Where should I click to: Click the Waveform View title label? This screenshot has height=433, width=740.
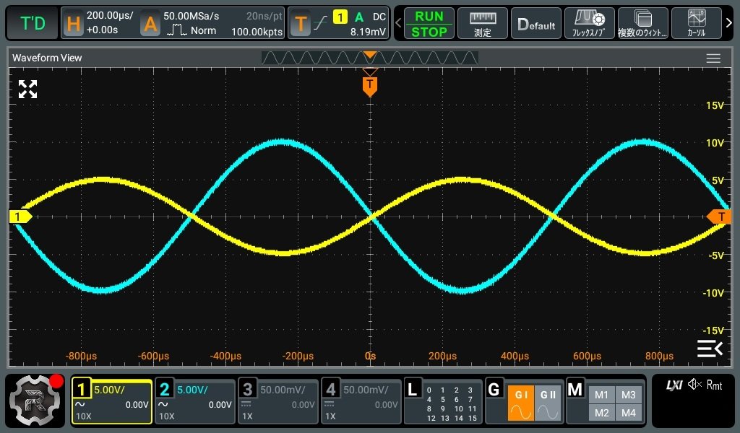47,58
